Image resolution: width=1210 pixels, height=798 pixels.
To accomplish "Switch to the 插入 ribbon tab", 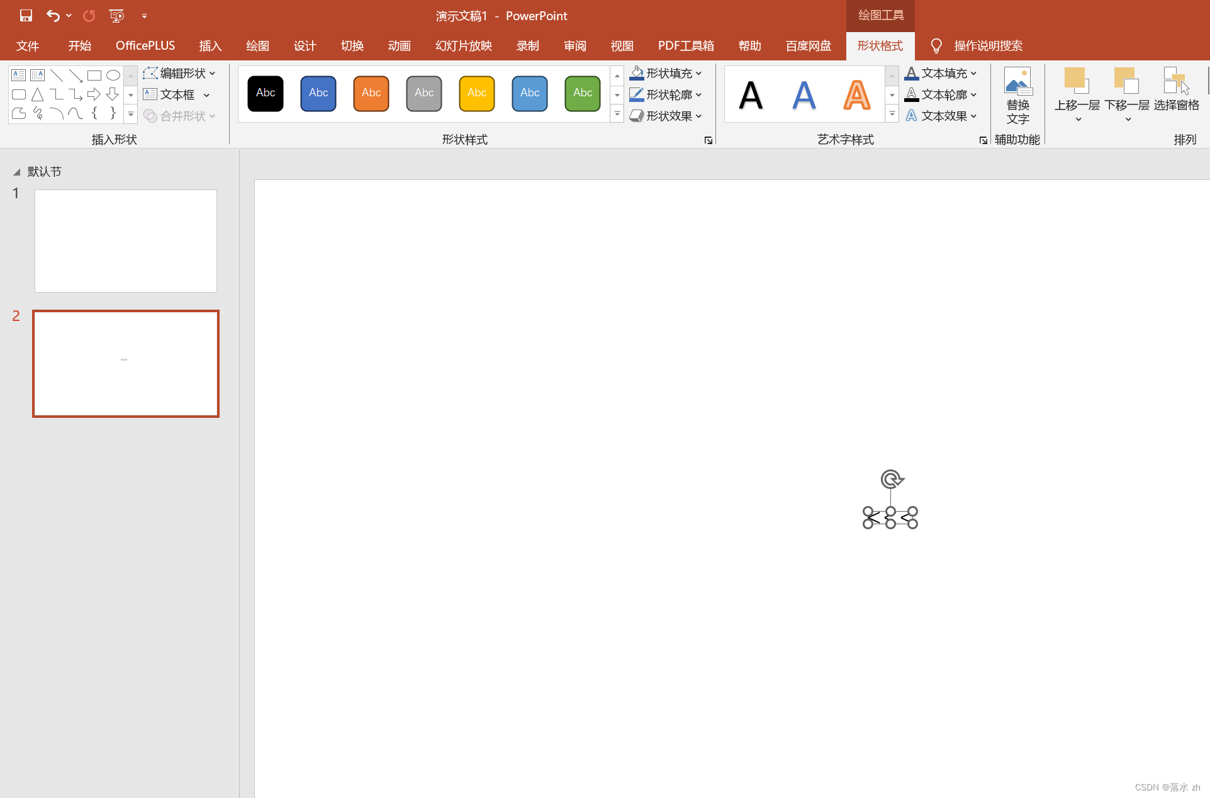I will coord(210,46).
